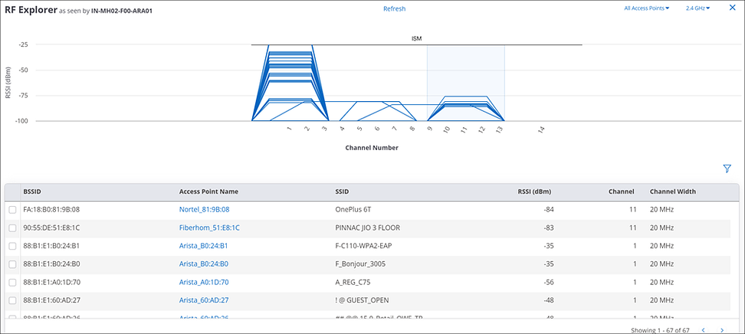Click the Showing 1 - 67 of 67 text

(x=660, y=329)
